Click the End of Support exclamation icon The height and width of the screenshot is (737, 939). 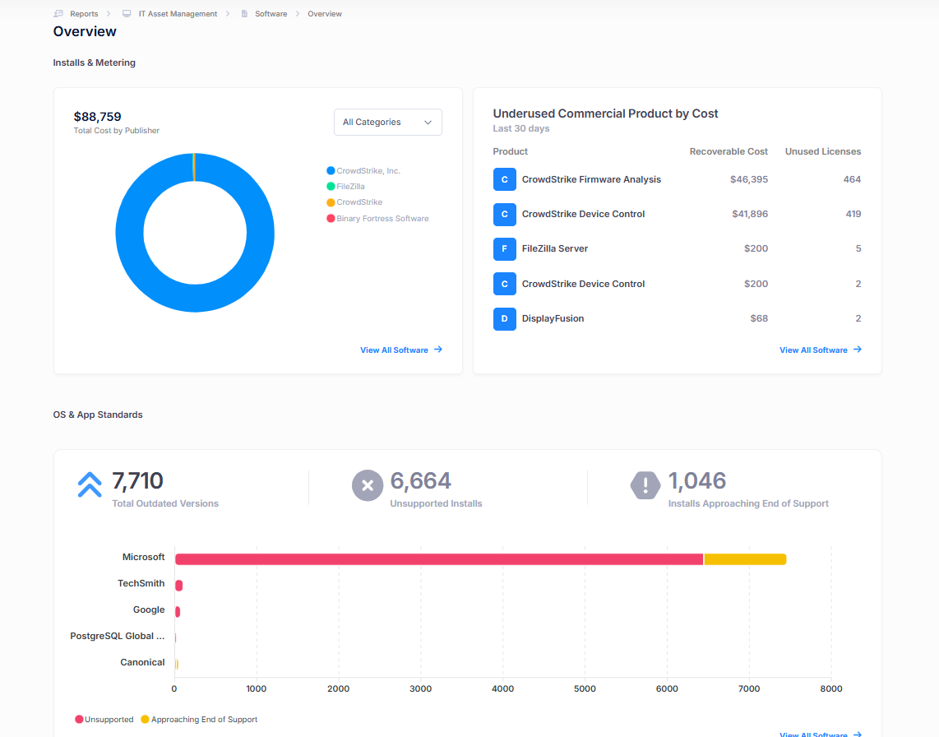point(645,485)
